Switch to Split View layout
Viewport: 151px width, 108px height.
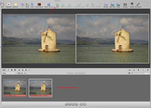(x=112, y=5)
